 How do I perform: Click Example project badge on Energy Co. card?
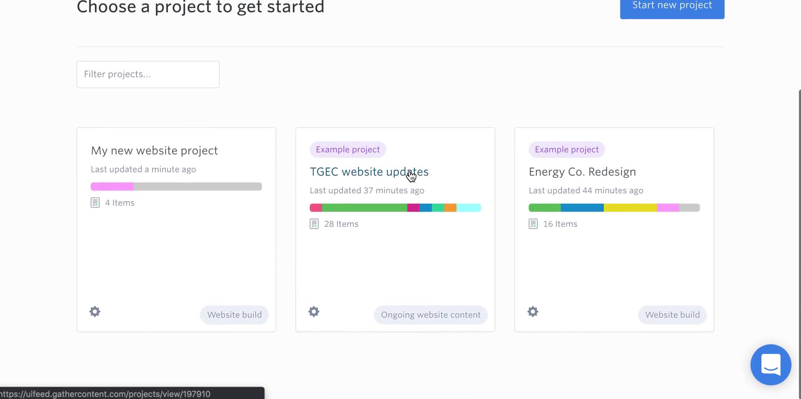click(x=567, y=149)
